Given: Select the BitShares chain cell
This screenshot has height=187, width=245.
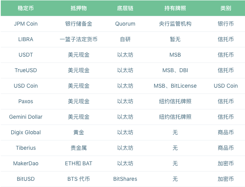Looking at the screenshot, I should [x=125, y=179].
